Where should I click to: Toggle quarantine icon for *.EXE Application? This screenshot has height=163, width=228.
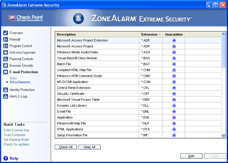[174, 117]
